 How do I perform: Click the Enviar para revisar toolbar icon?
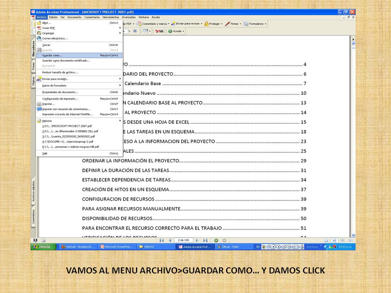(173, 24)
